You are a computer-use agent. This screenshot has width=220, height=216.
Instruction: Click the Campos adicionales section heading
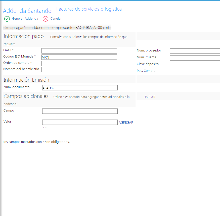(26, 96)
